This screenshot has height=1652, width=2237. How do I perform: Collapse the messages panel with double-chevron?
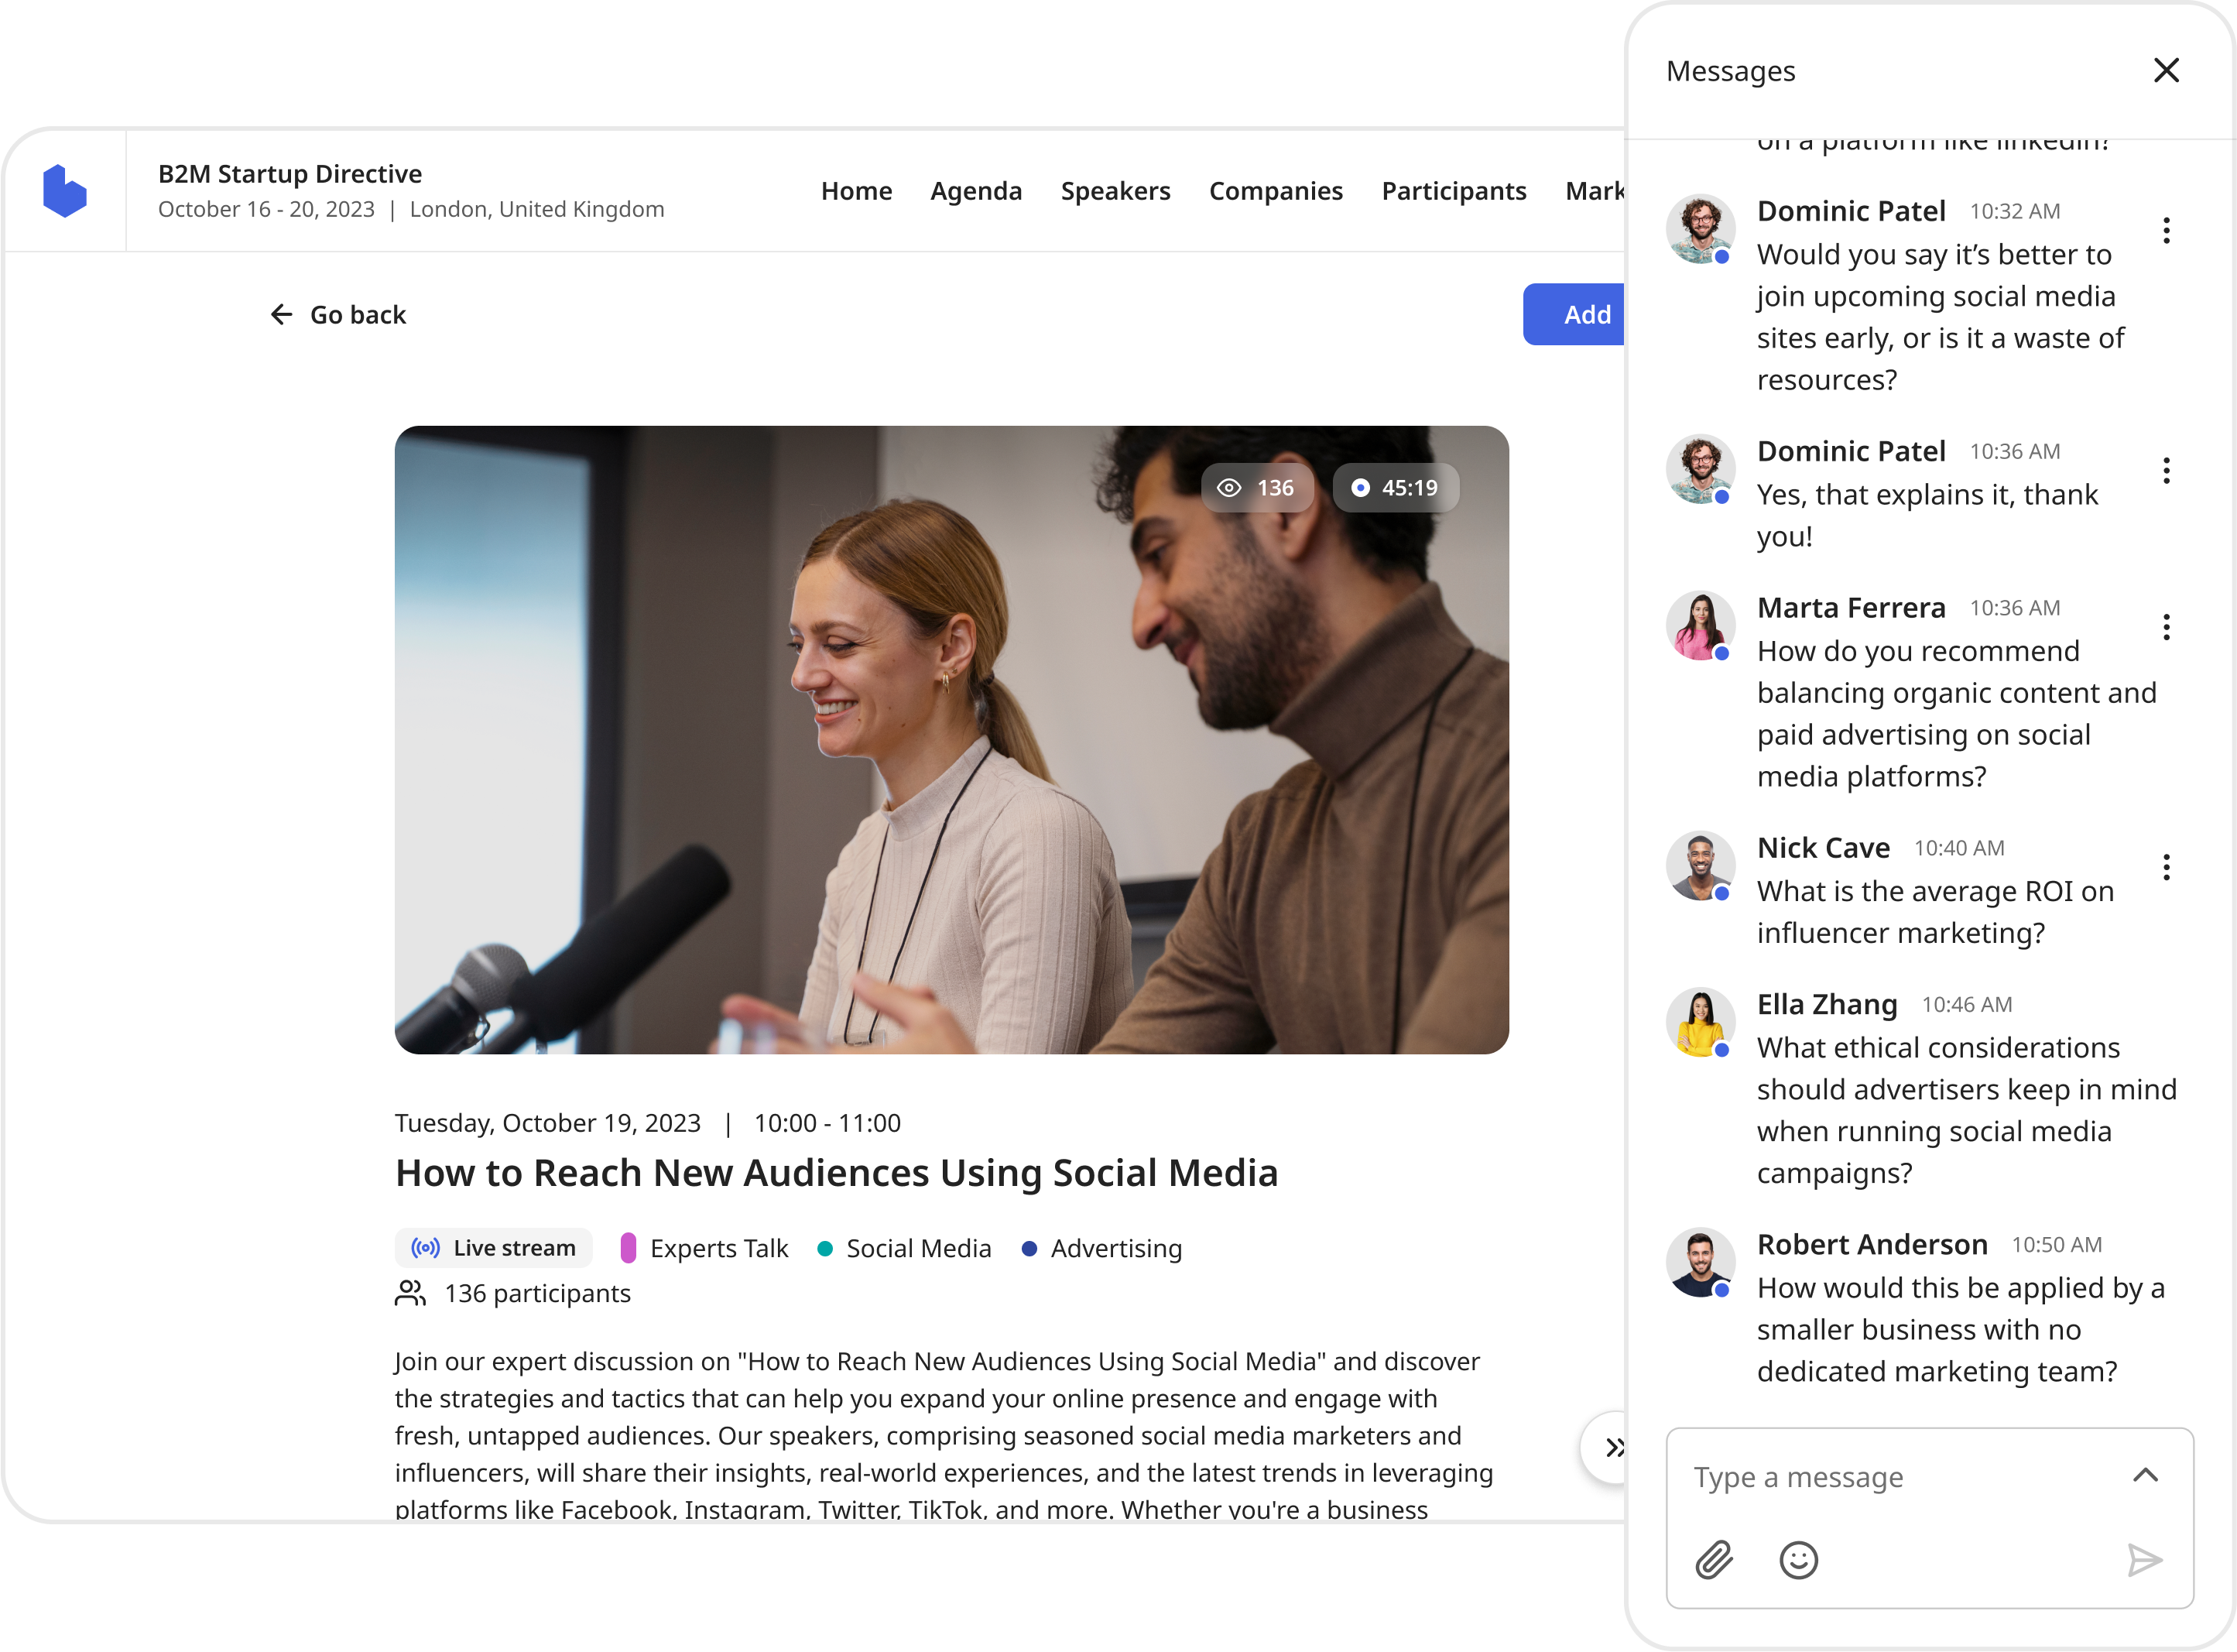[x=1612, y=1447]
